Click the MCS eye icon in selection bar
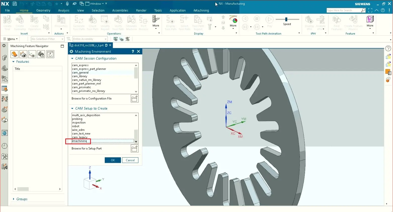 116,39
